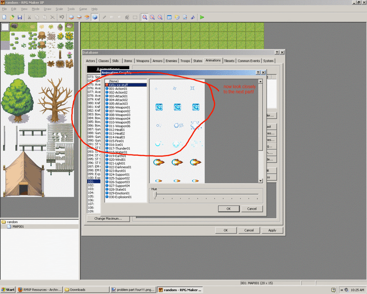Select animation slot 101: in the Database list
367x294 pixels.
(94, 182)
